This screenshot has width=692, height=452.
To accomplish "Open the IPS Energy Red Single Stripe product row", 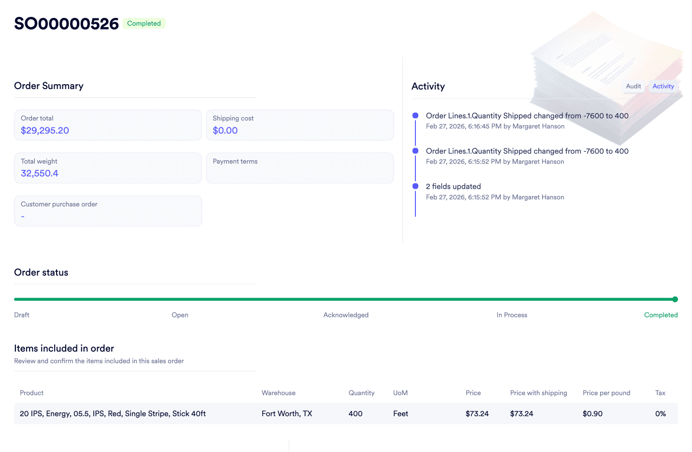I will pos(112,414).
